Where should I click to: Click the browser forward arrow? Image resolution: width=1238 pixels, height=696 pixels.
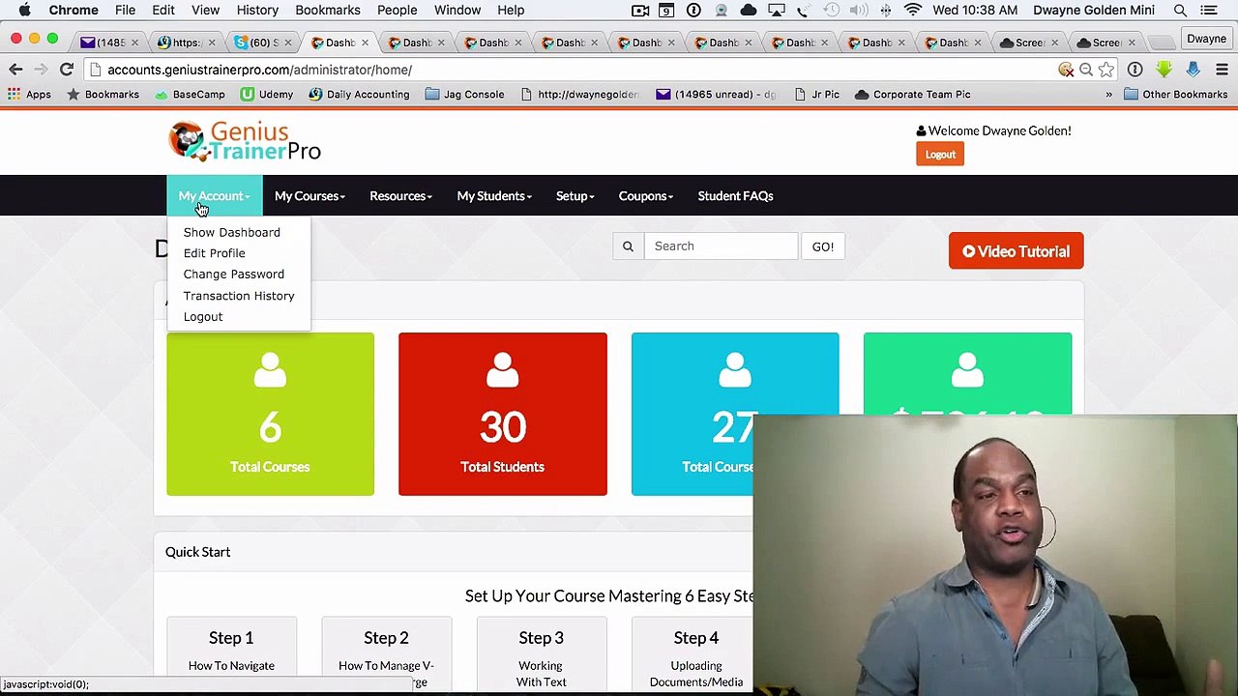(x=41, y=70)
